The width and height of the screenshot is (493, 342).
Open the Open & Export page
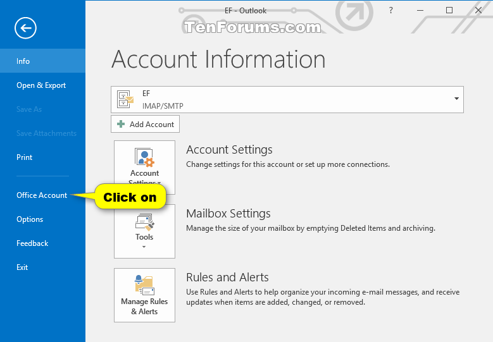42,85
